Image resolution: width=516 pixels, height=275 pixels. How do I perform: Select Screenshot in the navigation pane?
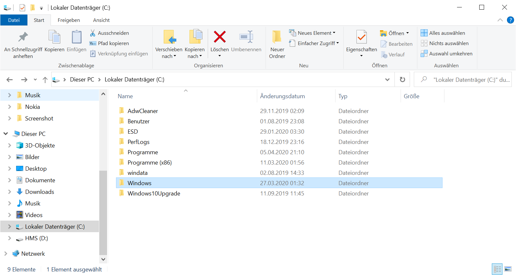coord(39,118)
